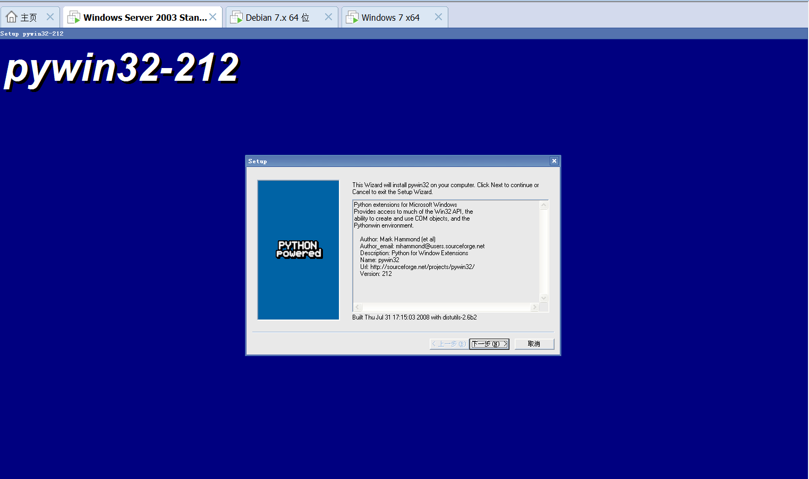Open the Debian 7.x 64 位 tab
The image size is (809, 479).
[x=282, y=17]
